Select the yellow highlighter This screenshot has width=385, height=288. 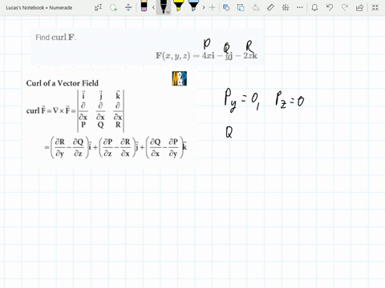tap(178, 6)
